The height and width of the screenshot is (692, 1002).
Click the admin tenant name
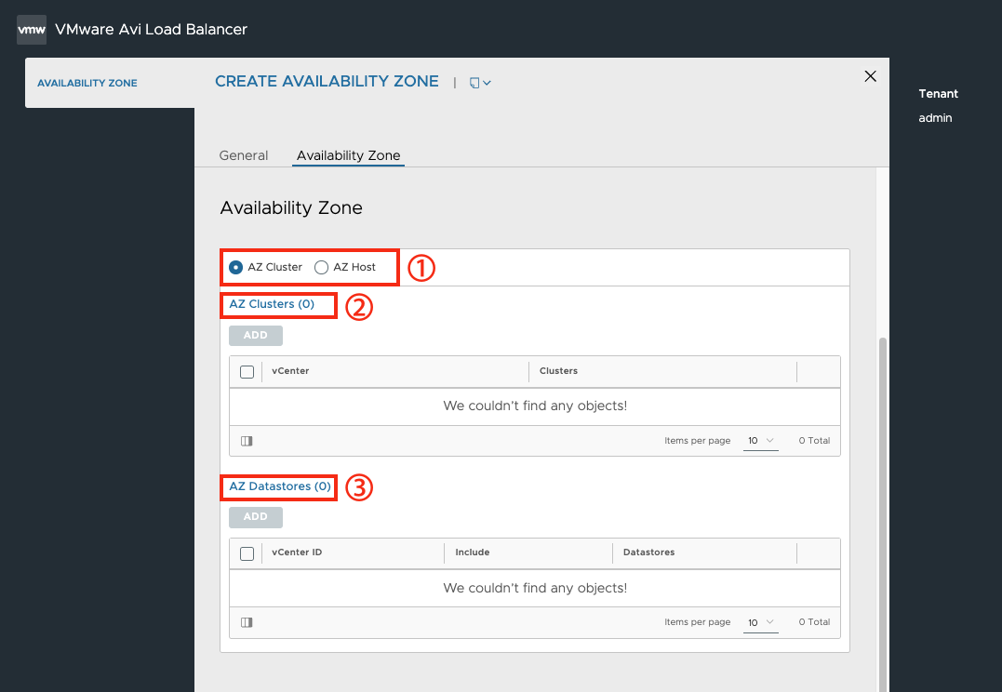click(935, 118)
